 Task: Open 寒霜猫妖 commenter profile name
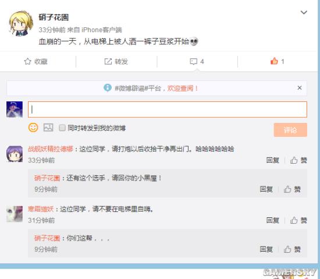[41, 209]
